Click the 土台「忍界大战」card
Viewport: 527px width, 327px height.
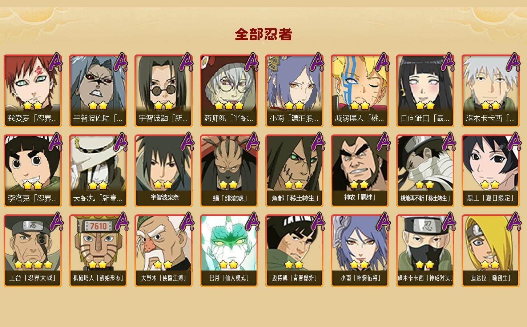[x=33, y=251]
